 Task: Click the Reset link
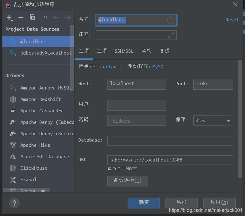point(232,20)
